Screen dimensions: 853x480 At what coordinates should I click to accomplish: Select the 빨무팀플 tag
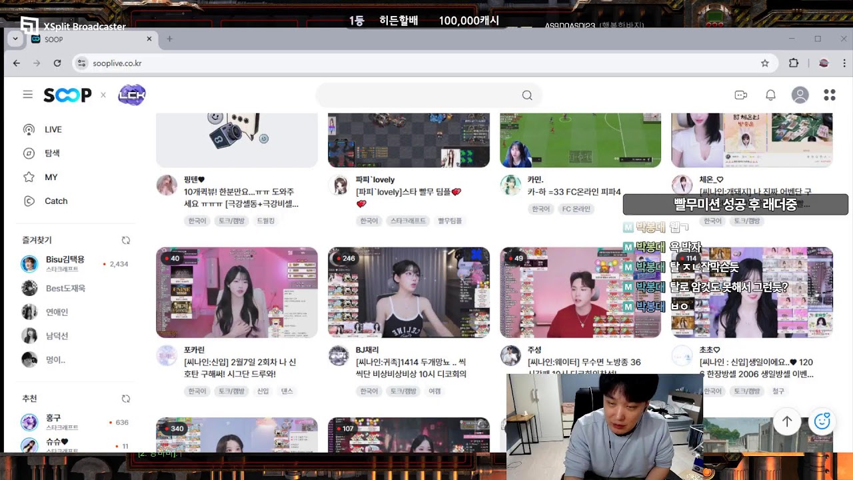pyautogui.click(x=450, y=221)
